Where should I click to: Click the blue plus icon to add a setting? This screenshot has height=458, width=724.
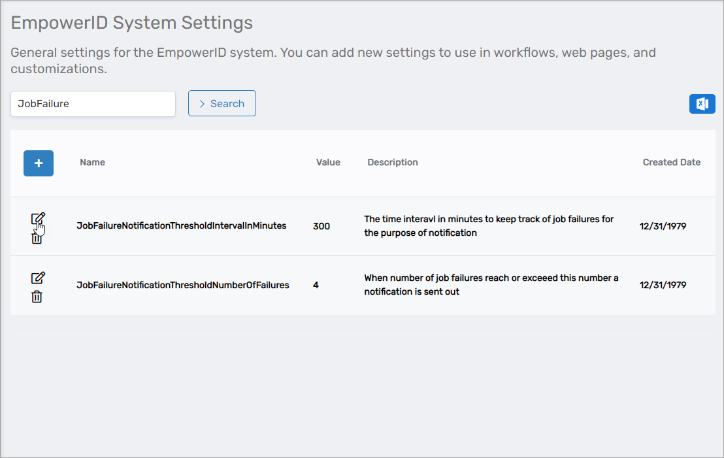39,163
